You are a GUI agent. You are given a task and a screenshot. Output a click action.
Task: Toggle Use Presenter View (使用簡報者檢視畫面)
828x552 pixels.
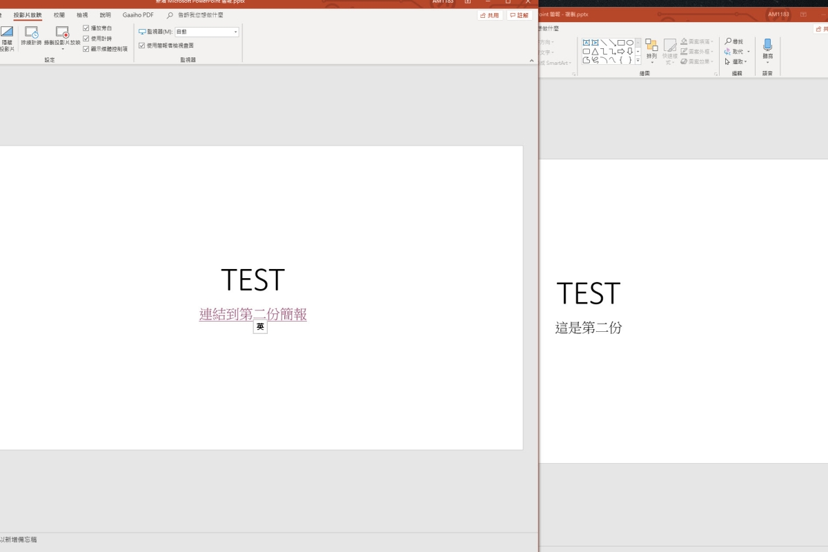(142, 46)
